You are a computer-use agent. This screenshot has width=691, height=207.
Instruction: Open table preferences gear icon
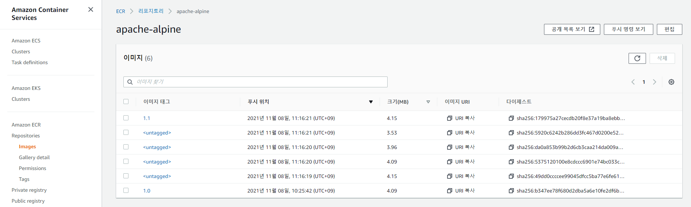(671, 82)
